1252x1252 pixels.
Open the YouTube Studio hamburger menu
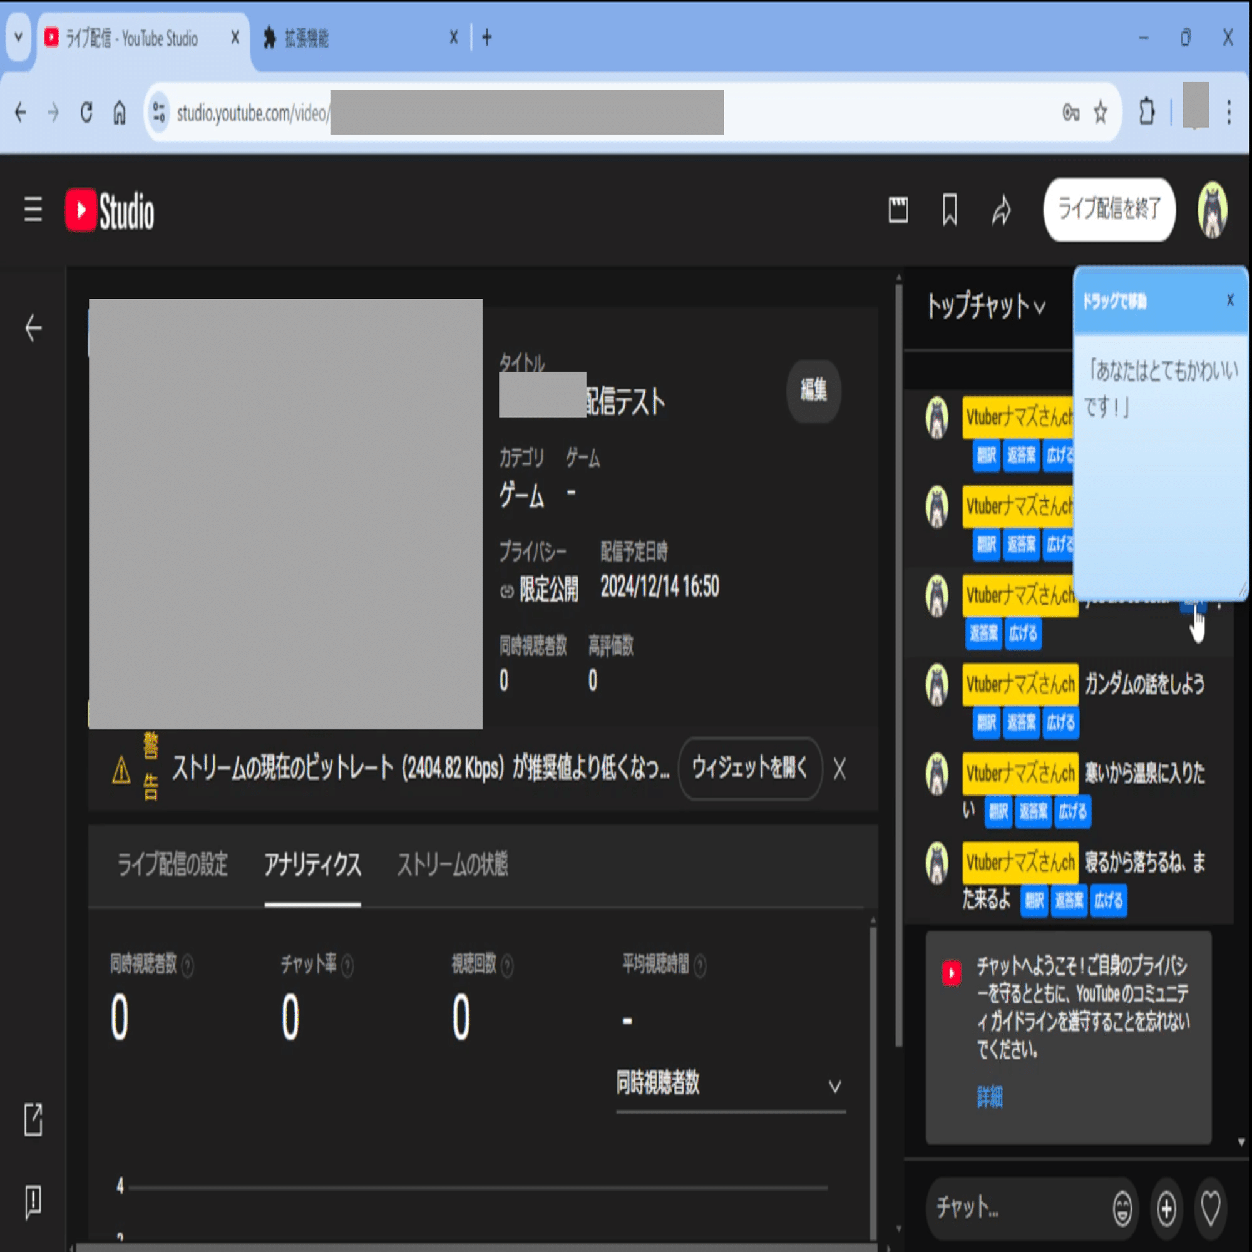coord(32,210)
